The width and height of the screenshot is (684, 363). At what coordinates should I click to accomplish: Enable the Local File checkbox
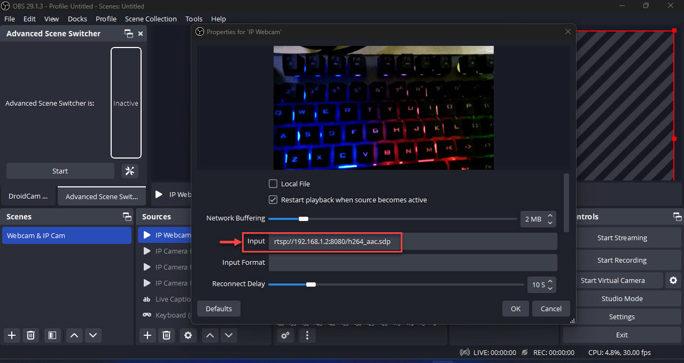click(x=273, y=184)
